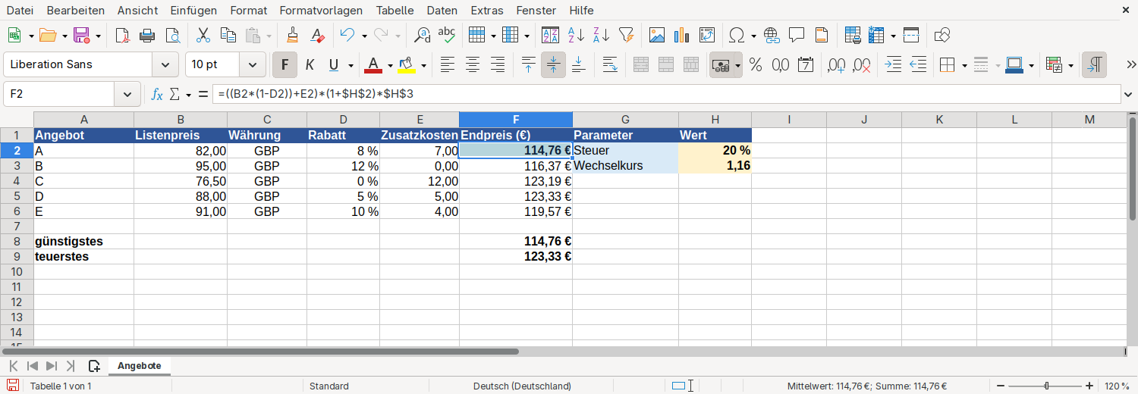Click the Cut scissors icon
The image size is (1138, 394).
coord(203,35)
